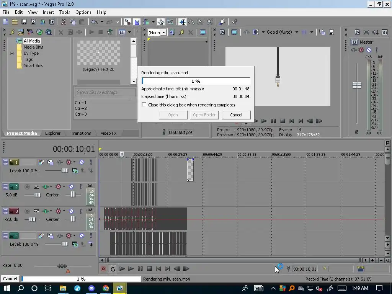Click the Project Video Properties icon in Preview
The image size is (392, 294).
[x=222, y=32]
